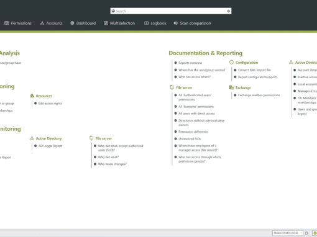Open Edit access rights
Screen dimensions: 317x237
(50, 104)
